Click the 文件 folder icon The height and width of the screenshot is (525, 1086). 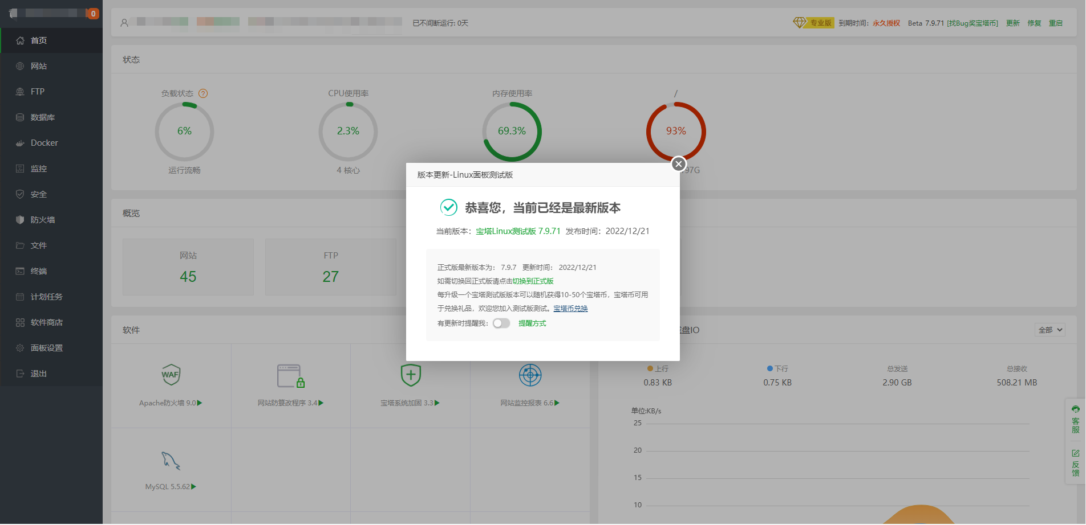(x=20, y=245)
